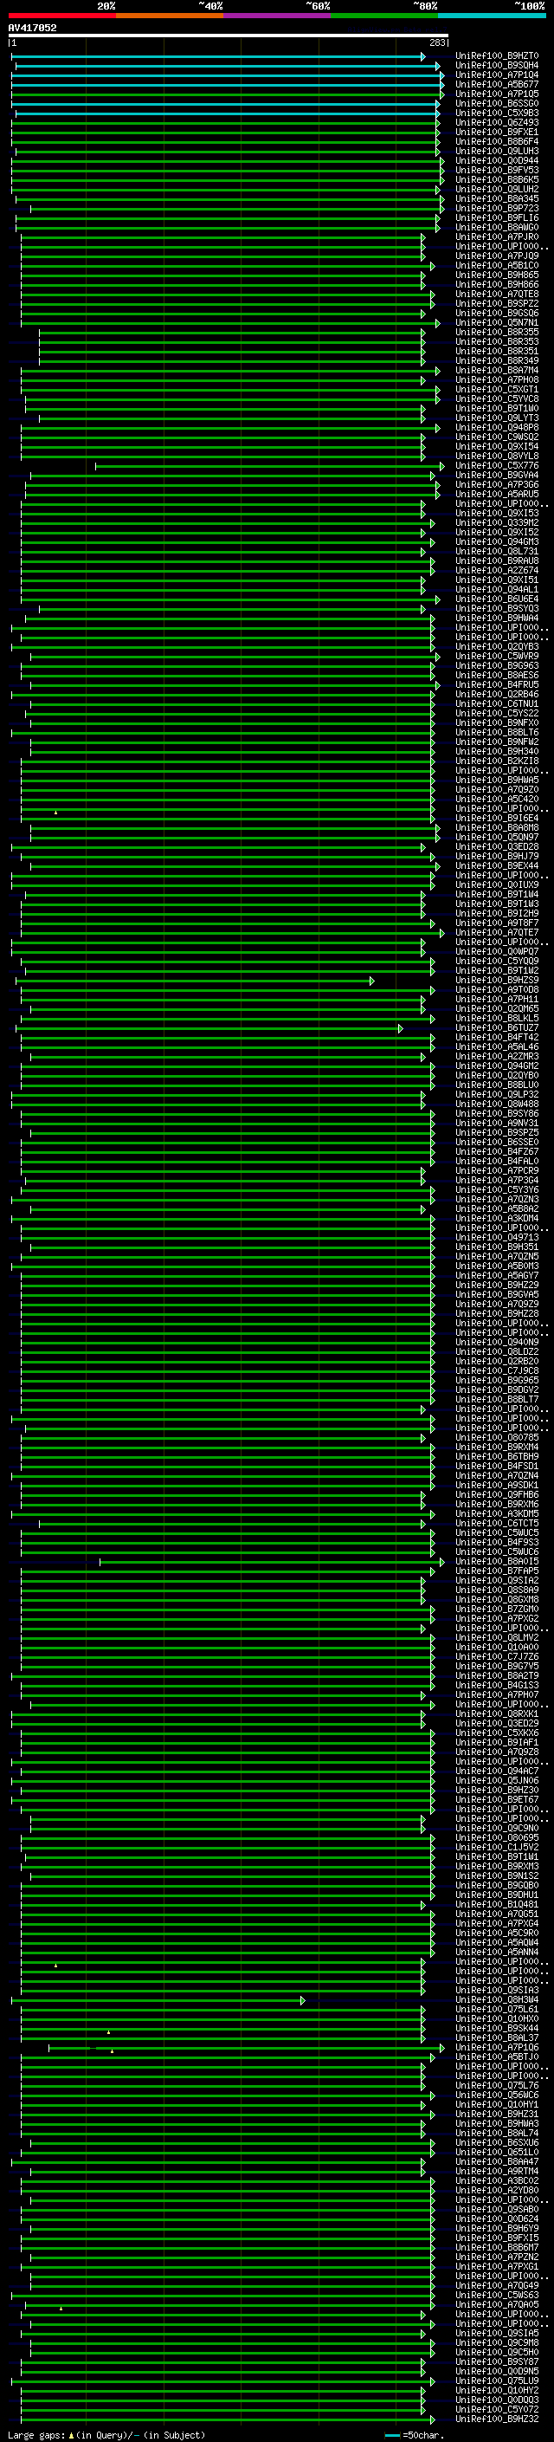Open hit UniRef100_B9HZS9

[x=496, y=981]
